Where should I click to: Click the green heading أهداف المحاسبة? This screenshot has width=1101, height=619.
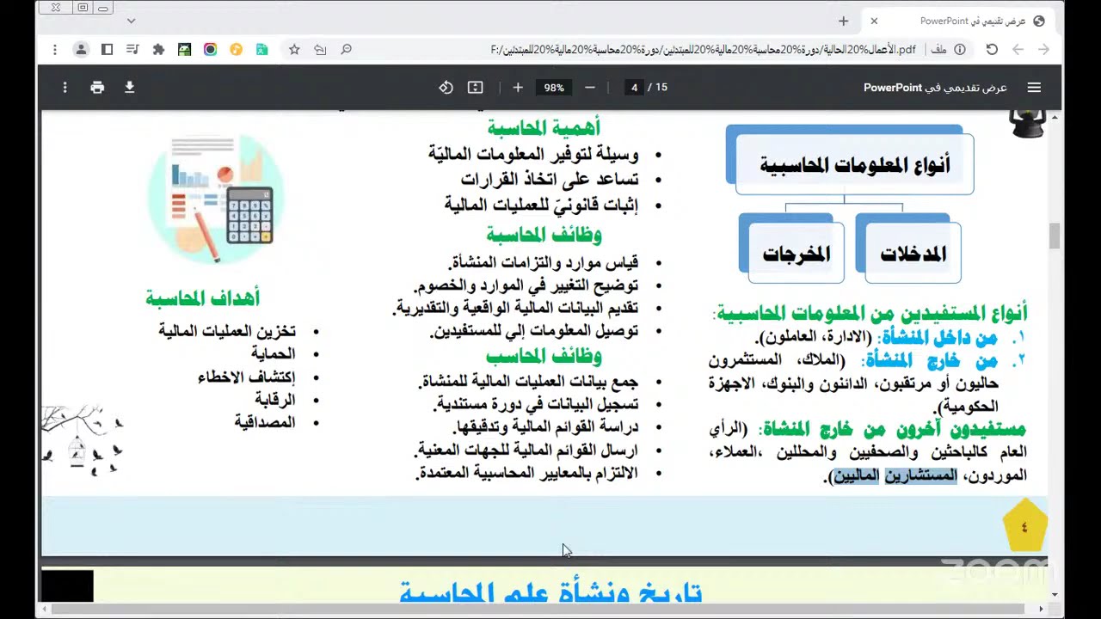pos(202,298)
